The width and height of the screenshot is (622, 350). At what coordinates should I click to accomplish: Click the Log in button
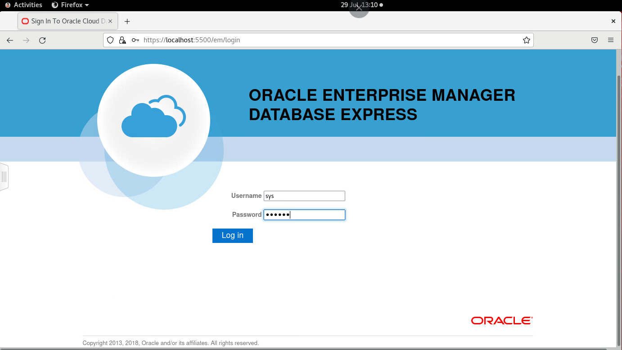coord(232,235)
